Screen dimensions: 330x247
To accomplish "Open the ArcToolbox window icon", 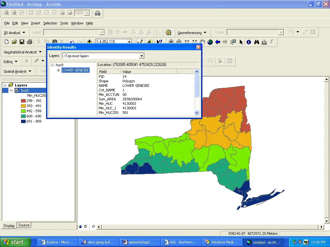I will coord(150,41).
